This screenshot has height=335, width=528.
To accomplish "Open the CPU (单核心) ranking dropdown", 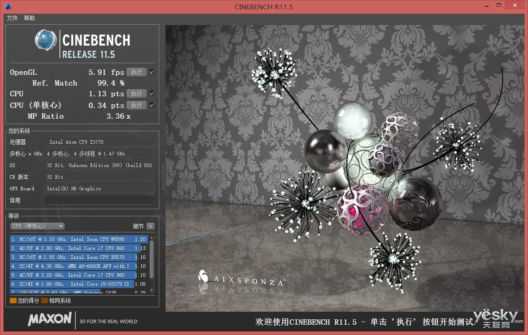I will pos(37,226).
